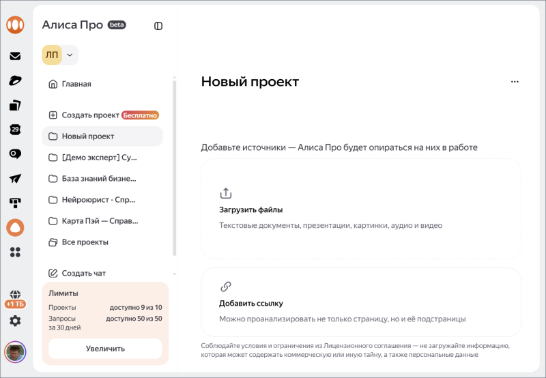Viewport: 546px width, 378px height.
Task: Click Лицензионного соглашения footer text
Action: click(367, 346)
